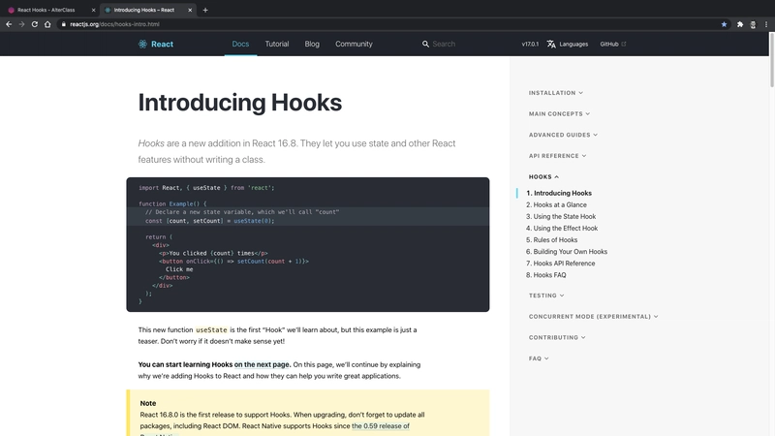Open 3. Using the State Hook
This screenshot has height=436, width=775.
point(561,216)
